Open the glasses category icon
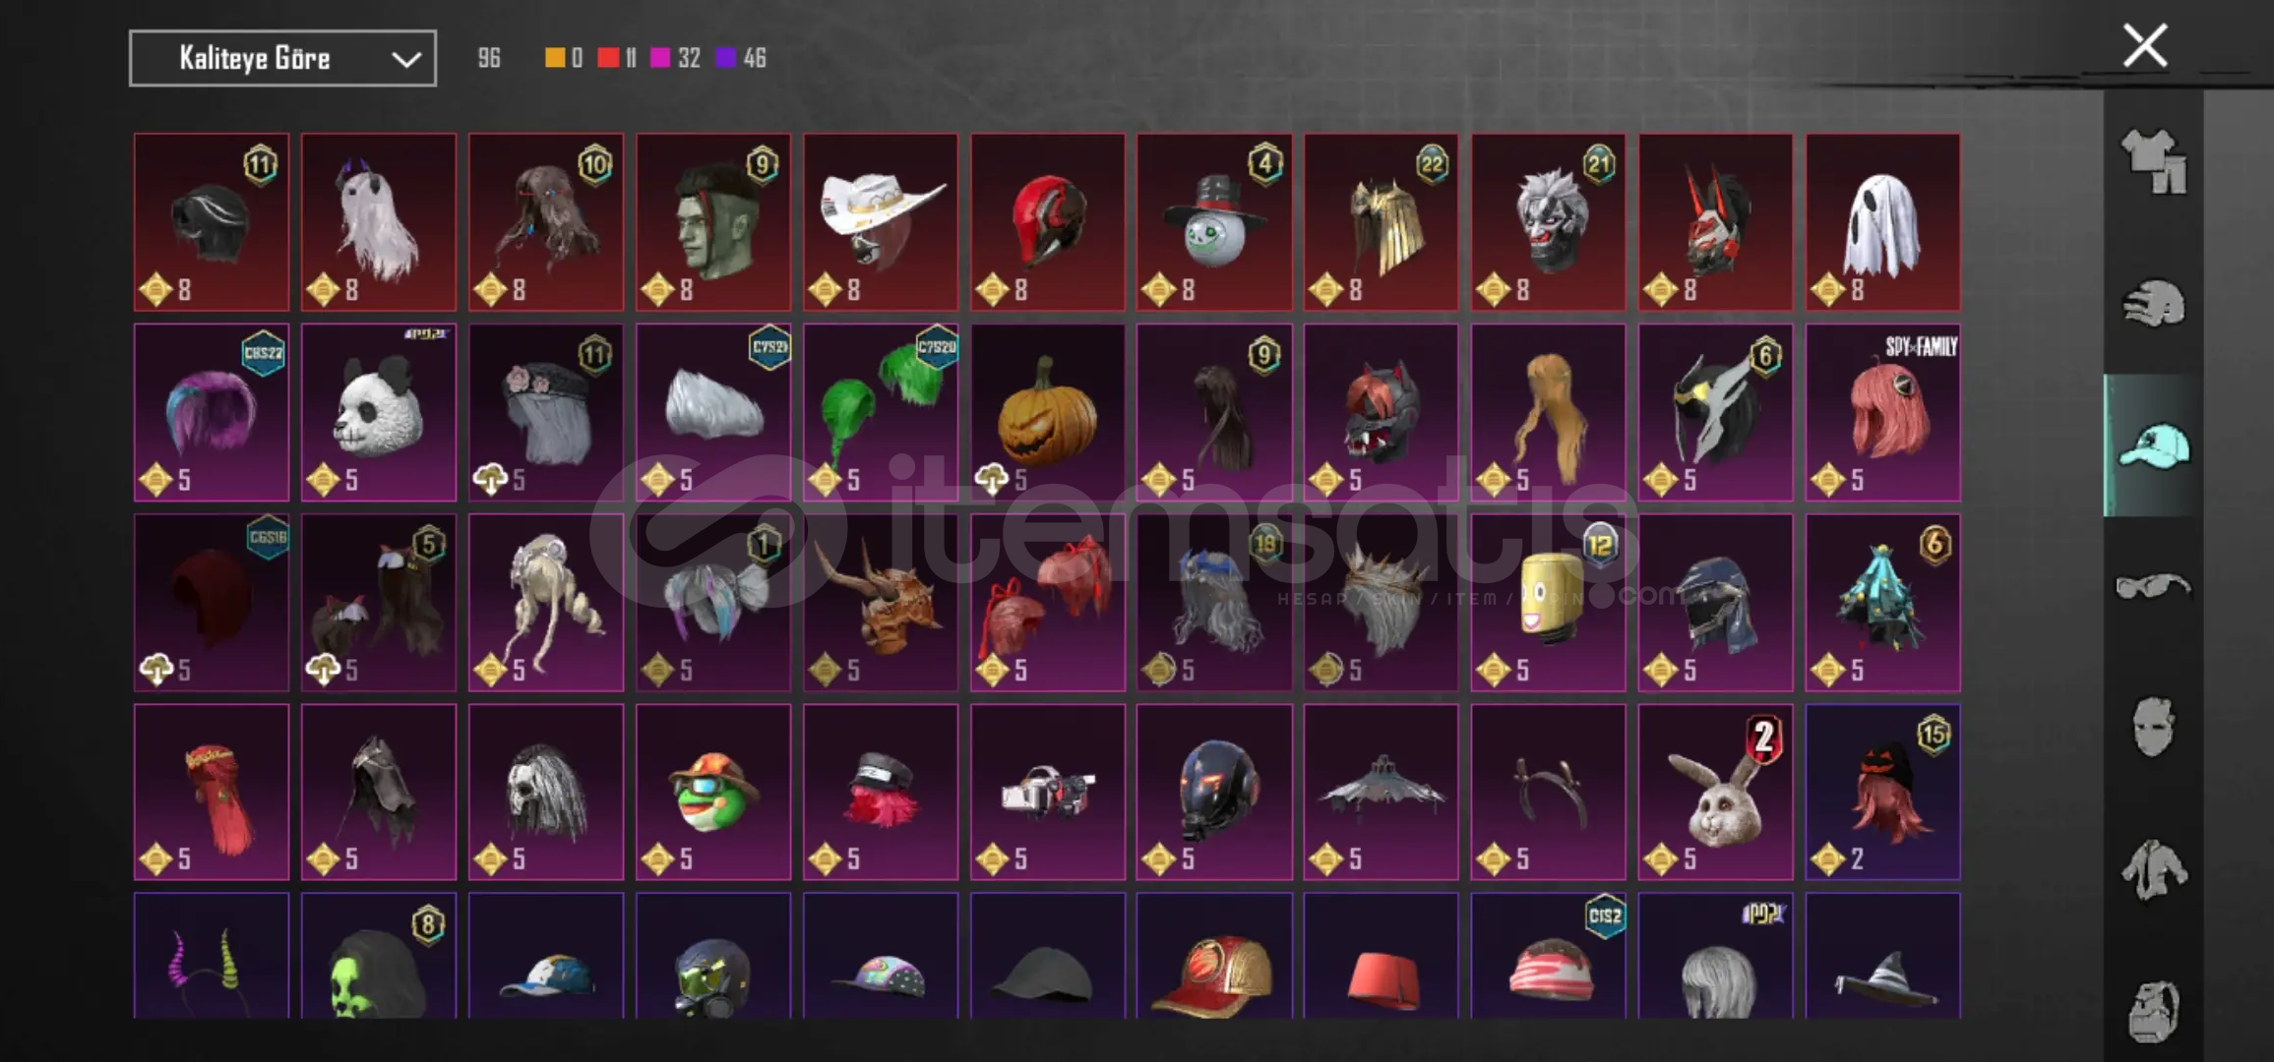The height and width of the screenshot is (1062, 2274). 2154,587
